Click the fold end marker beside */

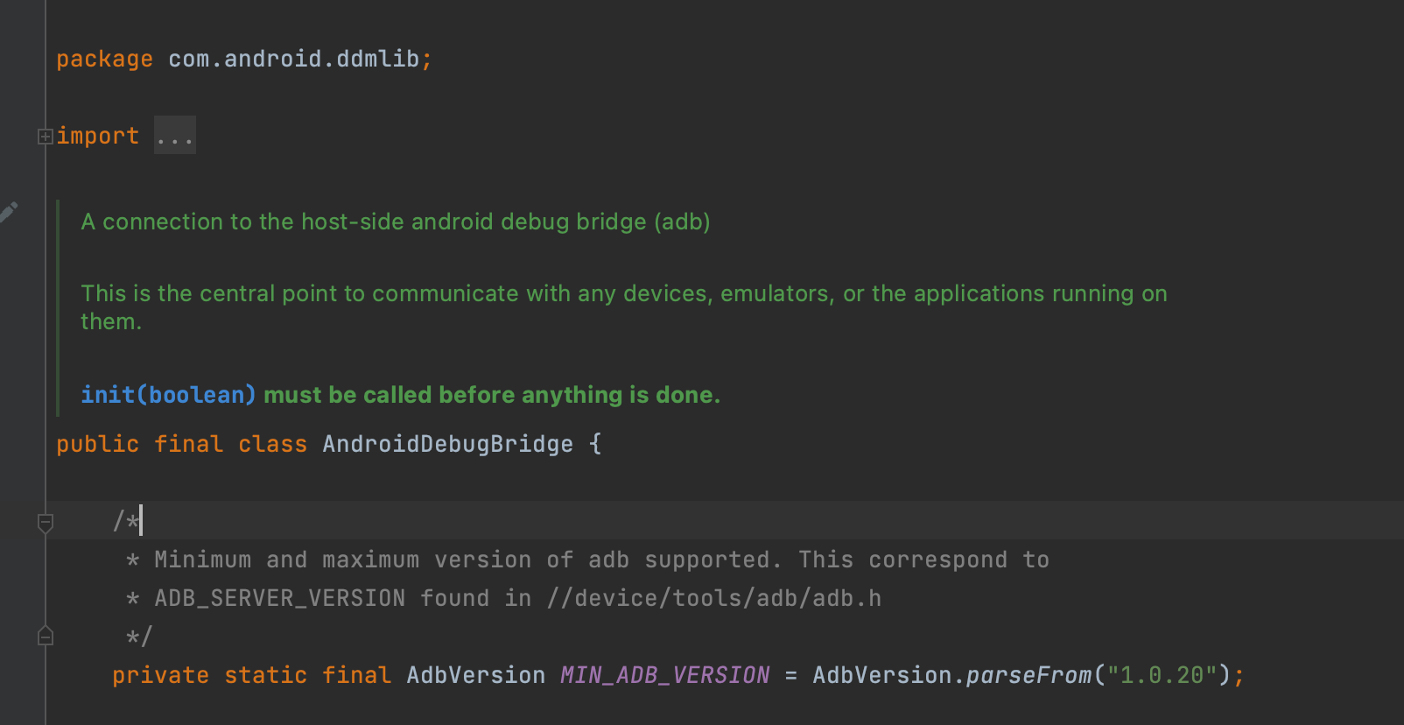[x=46, y=637]
